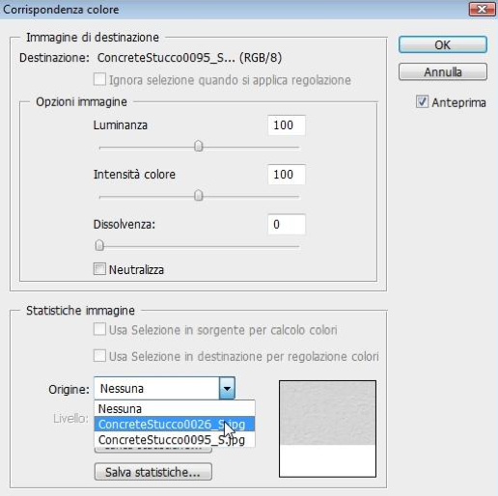The image size is (498, 496).
Task: Toggle the Anteprima checkbox
Action: coord(422,101)
